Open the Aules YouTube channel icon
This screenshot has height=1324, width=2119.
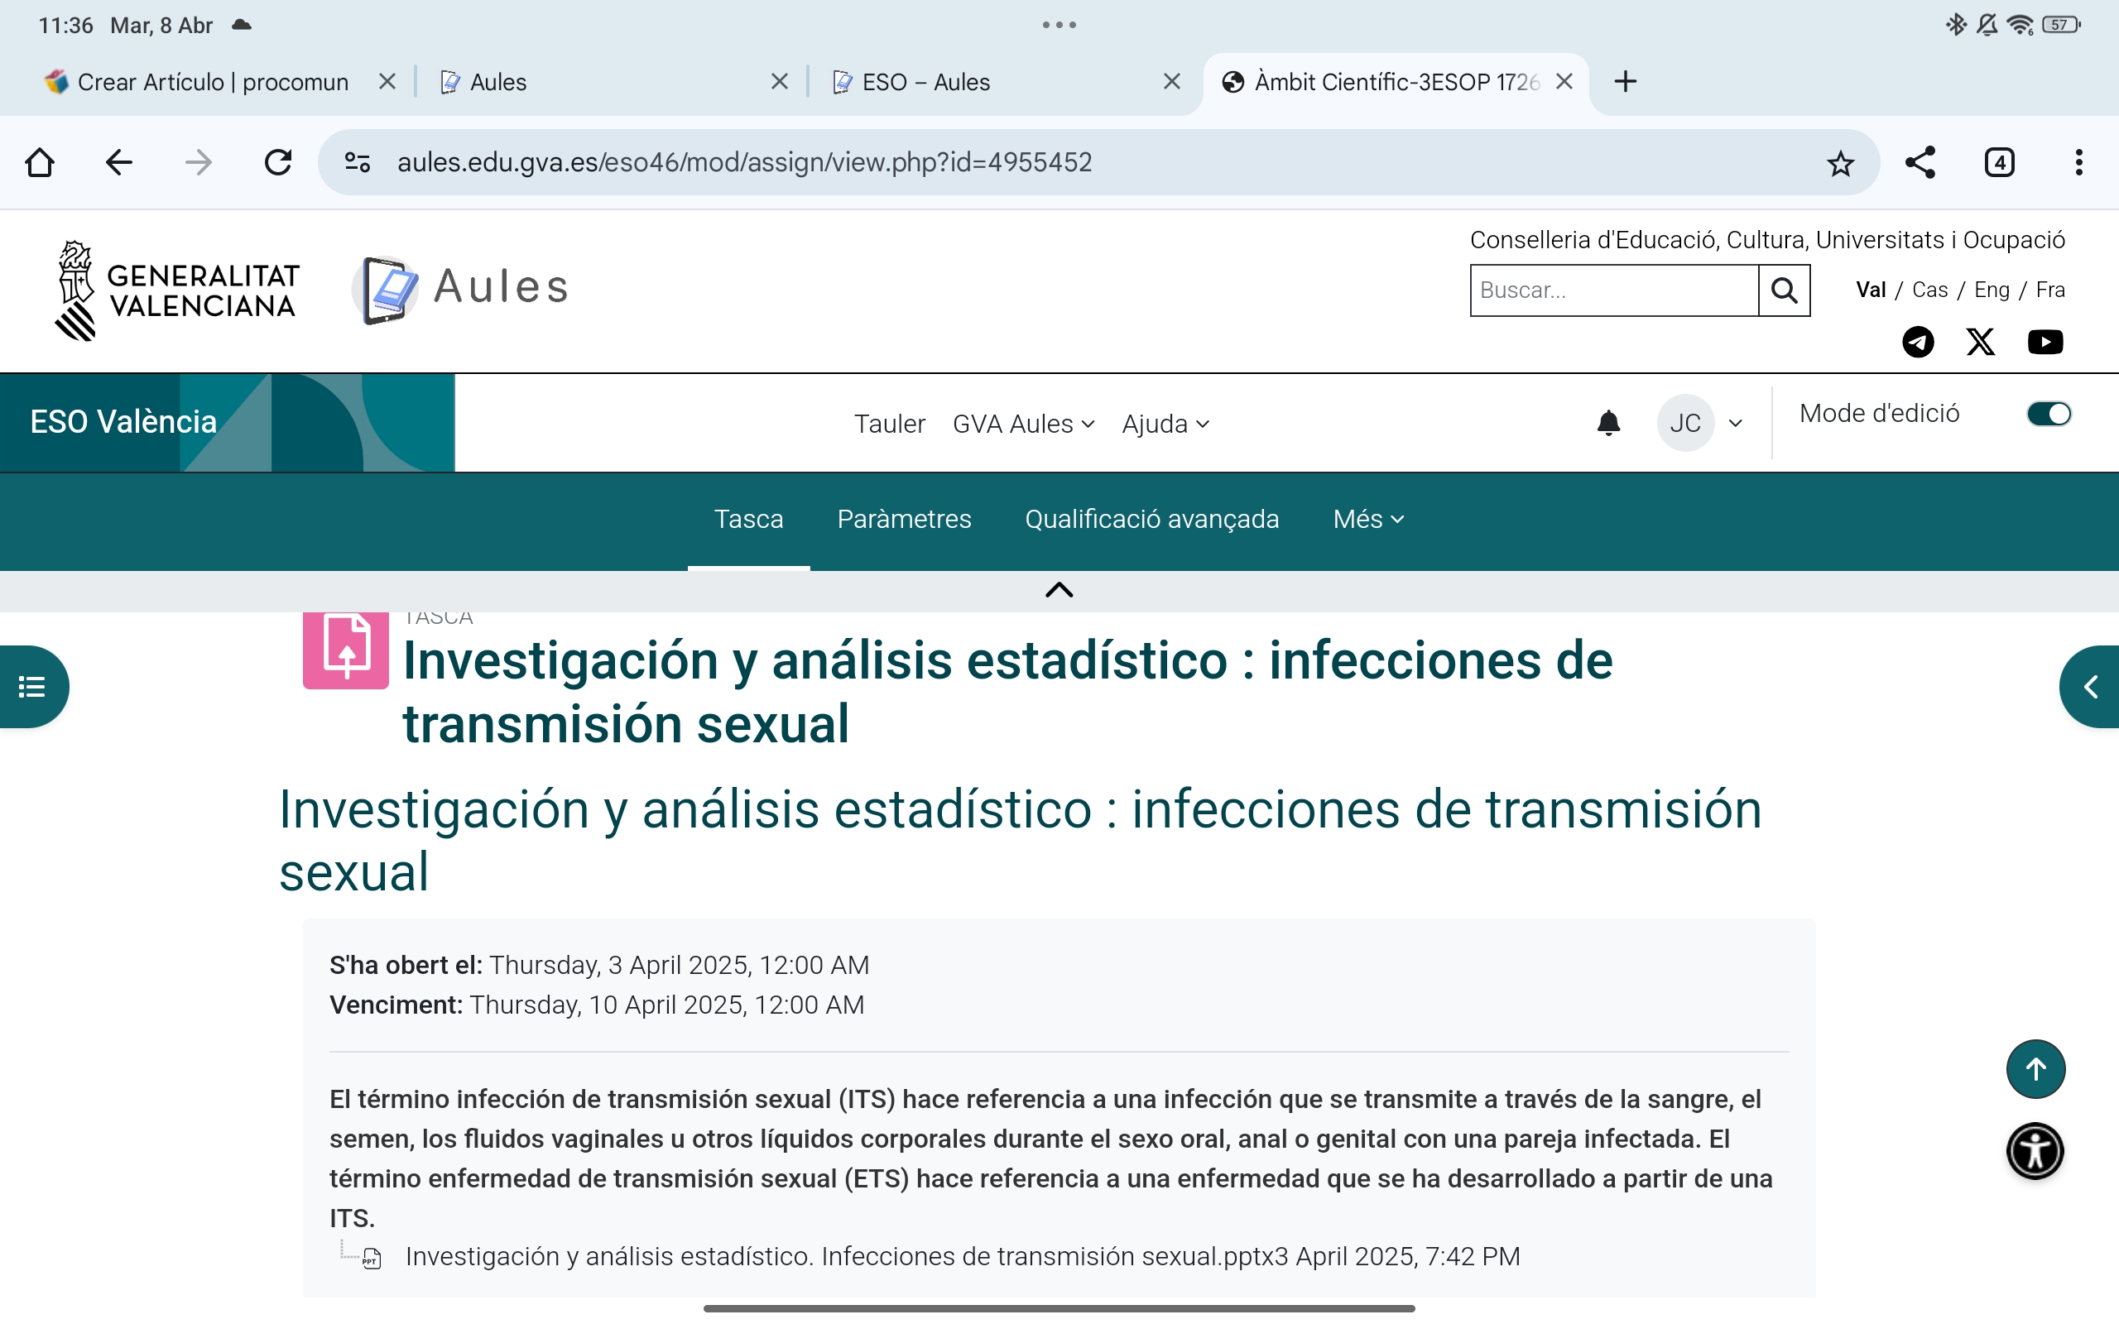click(2045, 343)
